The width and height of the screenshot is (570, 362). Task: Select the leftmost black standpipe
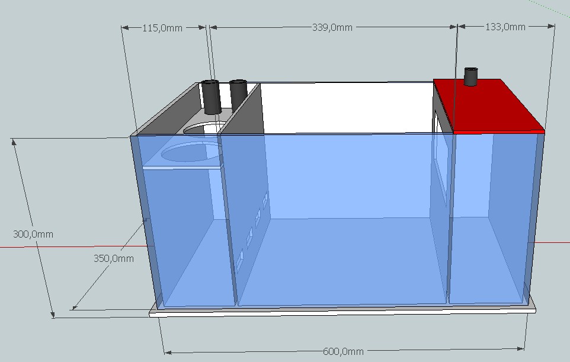coord(211,98)
